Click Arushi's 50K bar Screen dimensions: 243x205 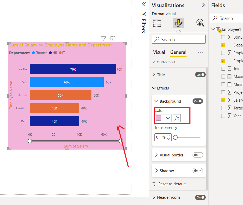[x=61, y=95]
